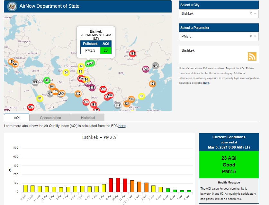Select the orange map marker showing 131
Image resolution: width=269 pixels, height=205 pixels.
pos(152,84)
